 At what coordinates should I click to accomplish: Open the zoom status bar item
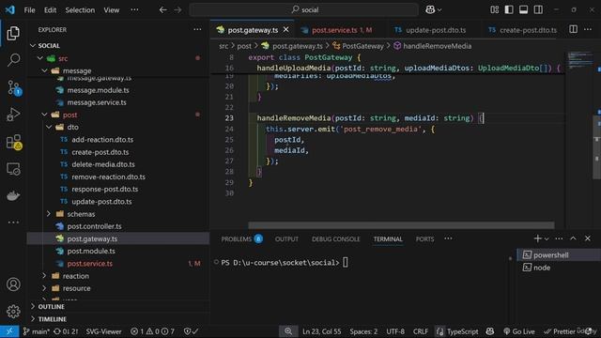click(288, 331)
